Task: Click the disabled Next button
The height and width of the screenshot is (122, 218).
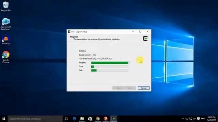Action: (x=130, y=88)
